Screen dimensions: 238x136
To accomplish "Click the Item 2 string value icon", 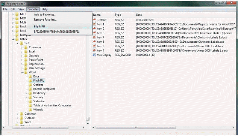I will [x=94, y=28].
